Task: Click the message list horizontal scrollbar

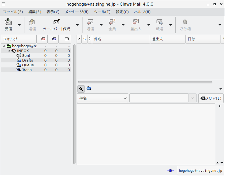Action: click(x=145, y=82)
